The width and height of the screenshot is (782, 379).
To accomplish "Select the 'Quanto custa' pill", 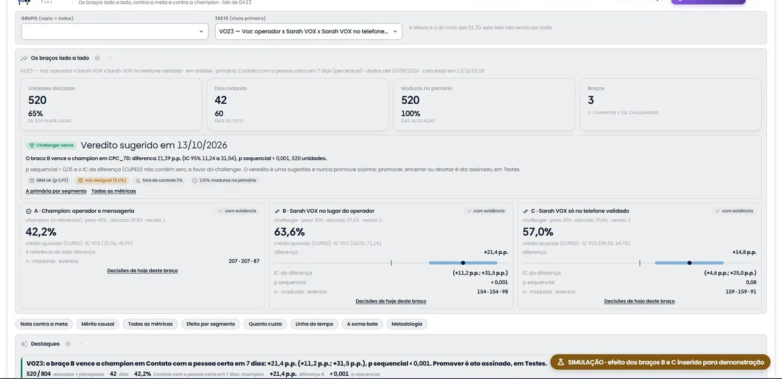I will coord(265,324).
